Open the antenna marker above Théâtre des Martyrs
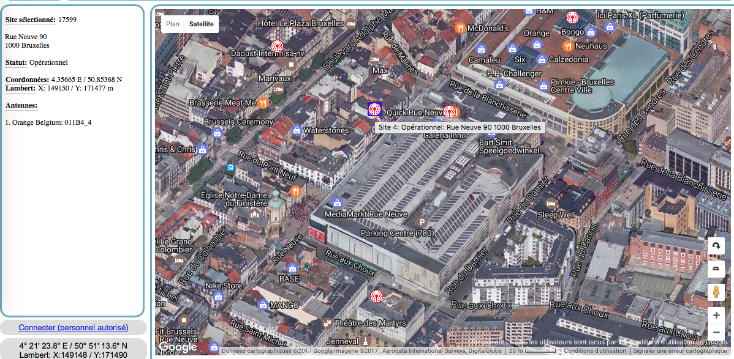The width and height of the screenshot is (734, 359). (376, 296)
